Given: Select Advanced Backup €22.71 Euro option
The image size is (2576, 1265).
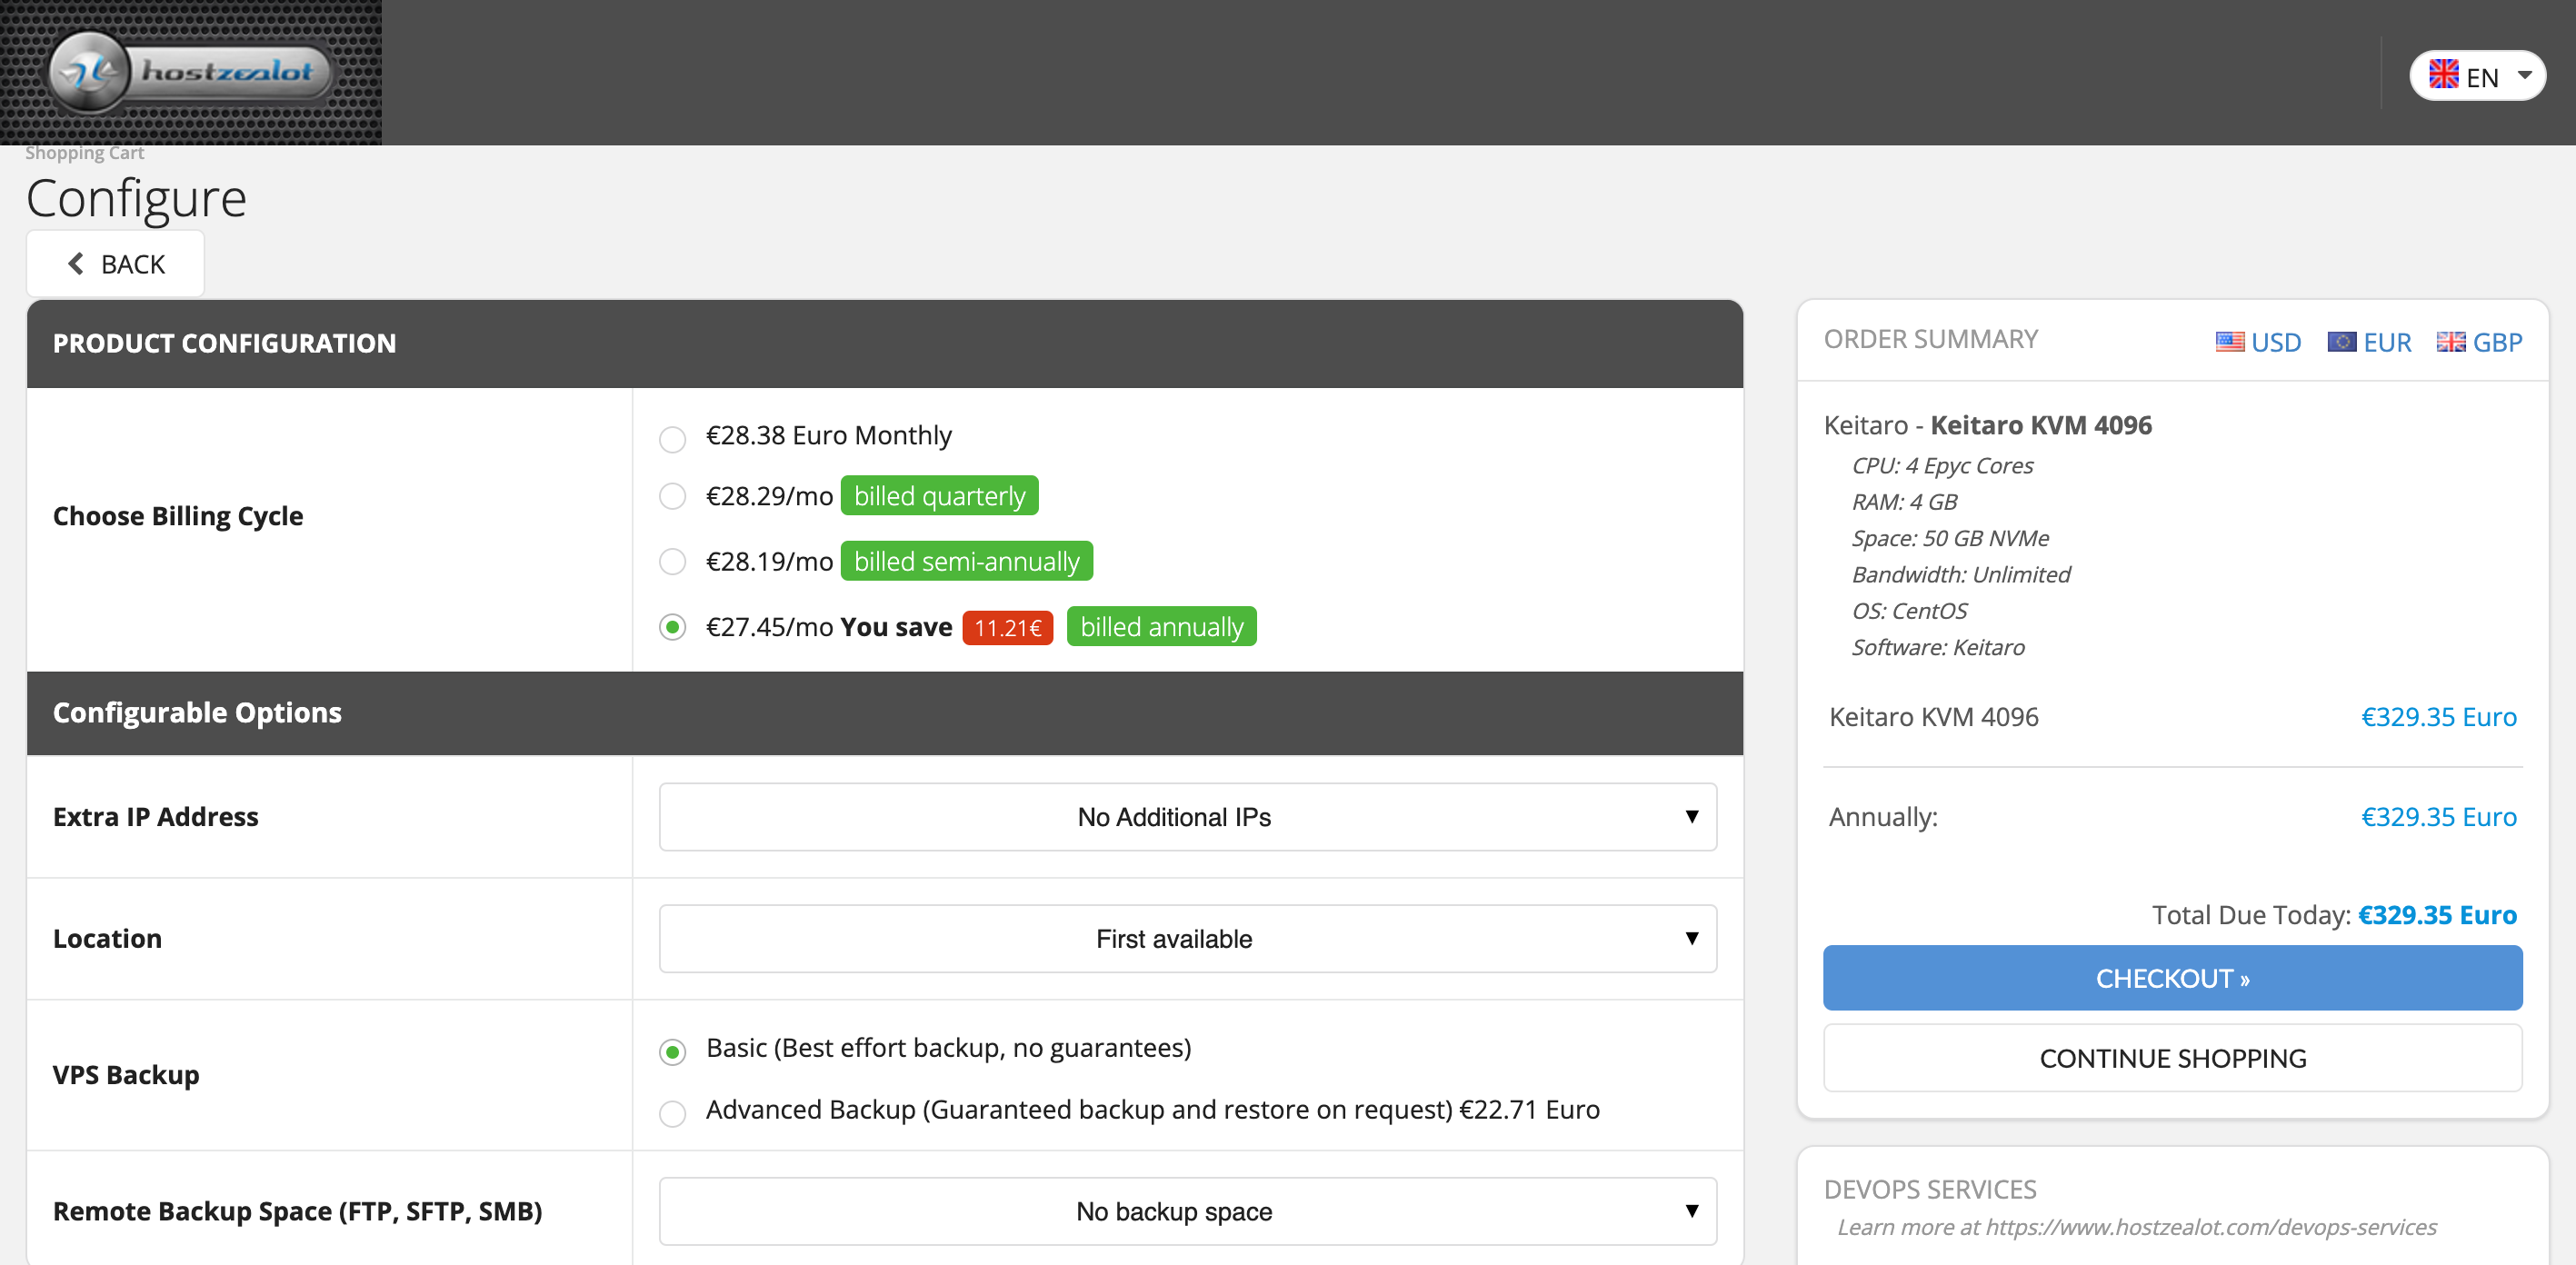Looking at the screenshot, I should (673, 1114).
